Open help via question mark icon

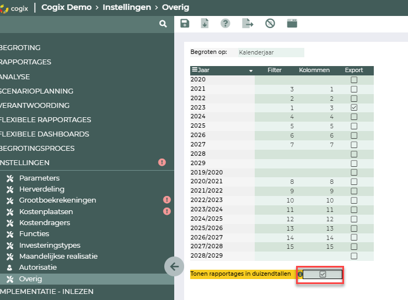[x=225, y=23]
